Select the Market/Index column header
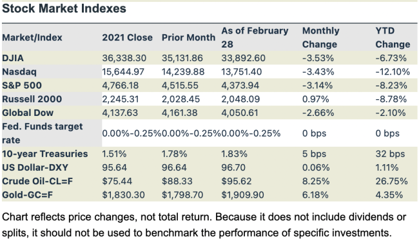The height and width of the screenshot is (244, 419). point(32,37)
